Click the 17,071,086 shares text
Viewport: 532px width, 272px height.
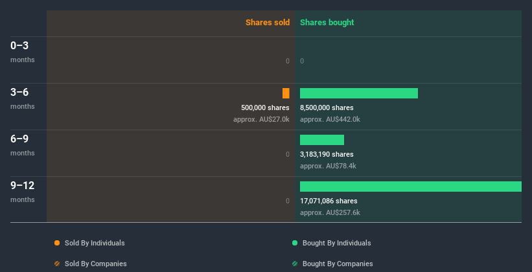coord(329,201)
